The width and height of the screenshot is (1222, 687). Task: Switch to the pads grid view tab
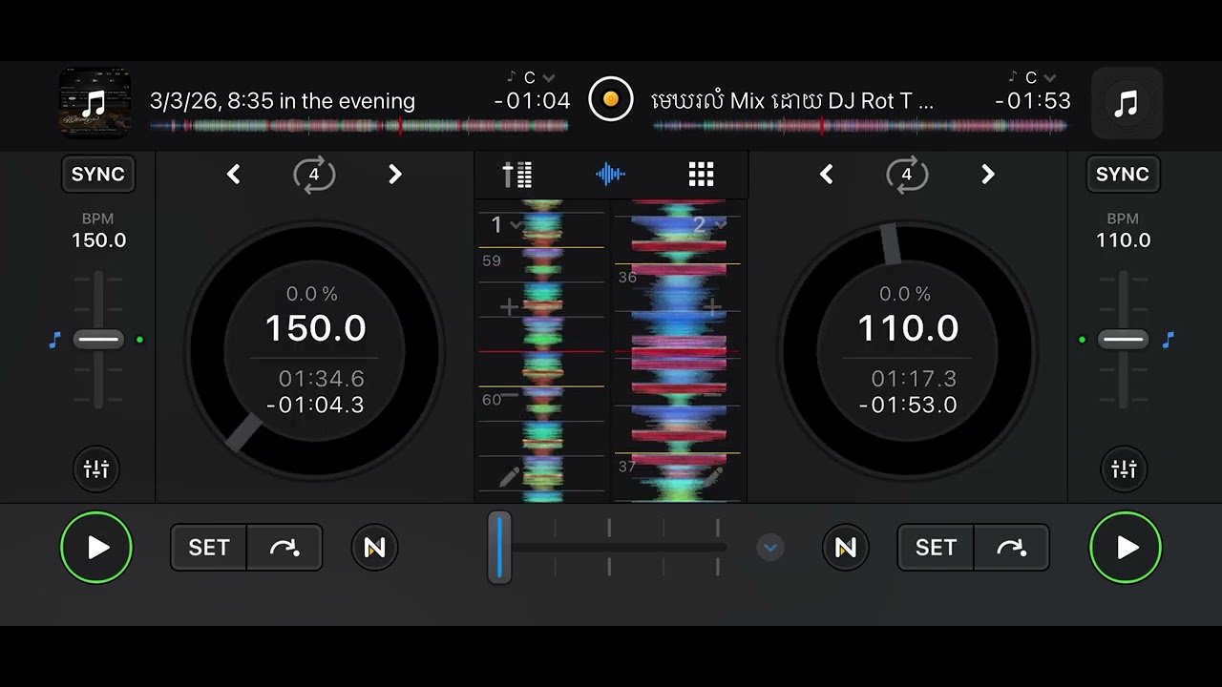(x=702, y=175)
